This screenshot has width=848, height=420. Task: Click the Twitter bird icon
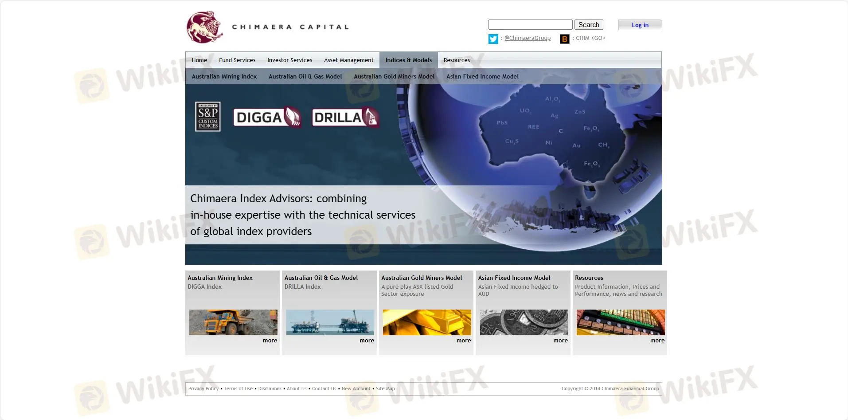(493, 39)
